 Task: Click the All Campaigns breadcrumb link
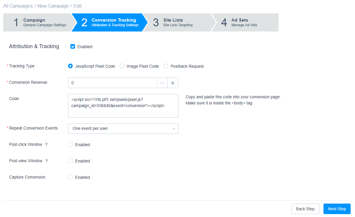point(18,6)
